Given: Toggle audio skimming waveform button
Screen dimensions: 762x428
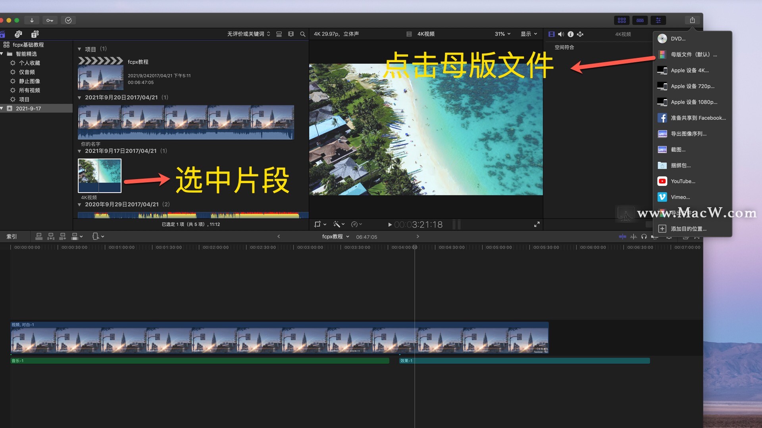Looking at the screenshot, I should [633, 237].
